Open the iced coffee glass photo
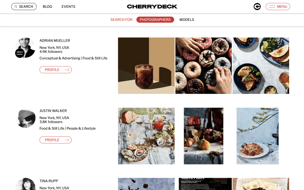304x190 pixels. (146, 66)
